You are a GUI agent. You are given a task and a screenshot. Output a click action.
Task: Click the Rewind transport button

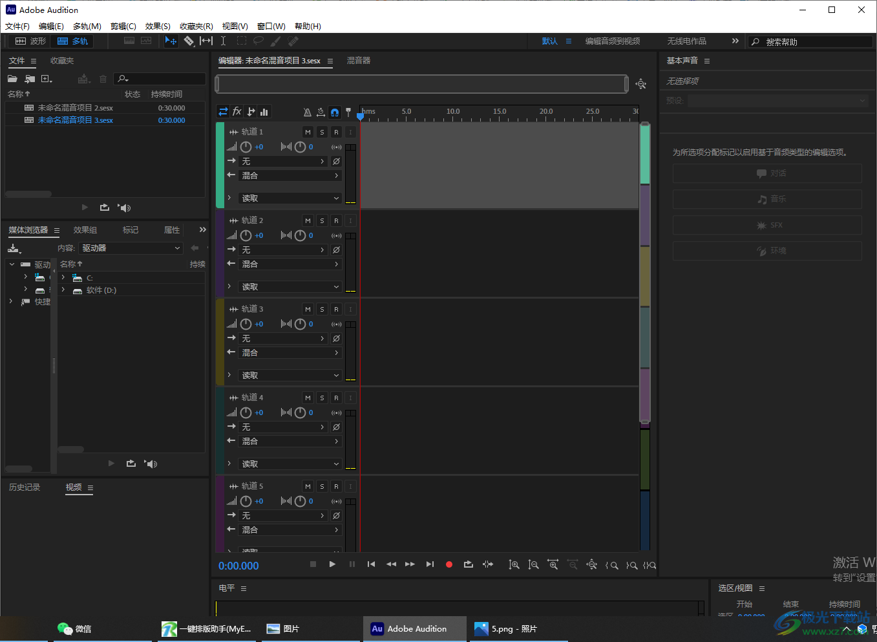coord(391,564)
